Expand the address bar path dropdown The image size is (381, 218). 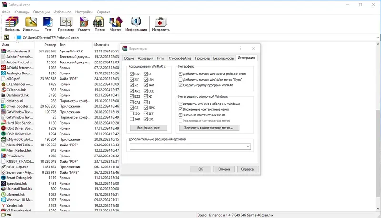click(x=377, y=38)
